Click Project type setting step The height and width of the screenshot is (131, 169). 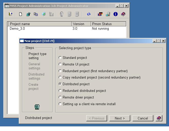tap(37, 56)
